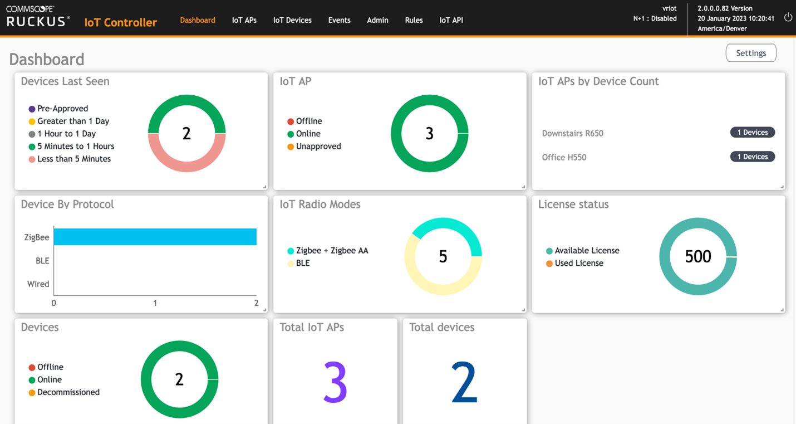Switch to the IoT APs tab

244,20
